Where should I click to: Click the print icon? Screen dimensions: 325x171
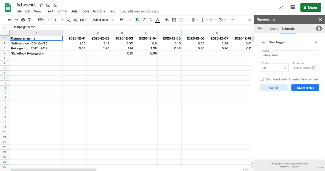23,20
